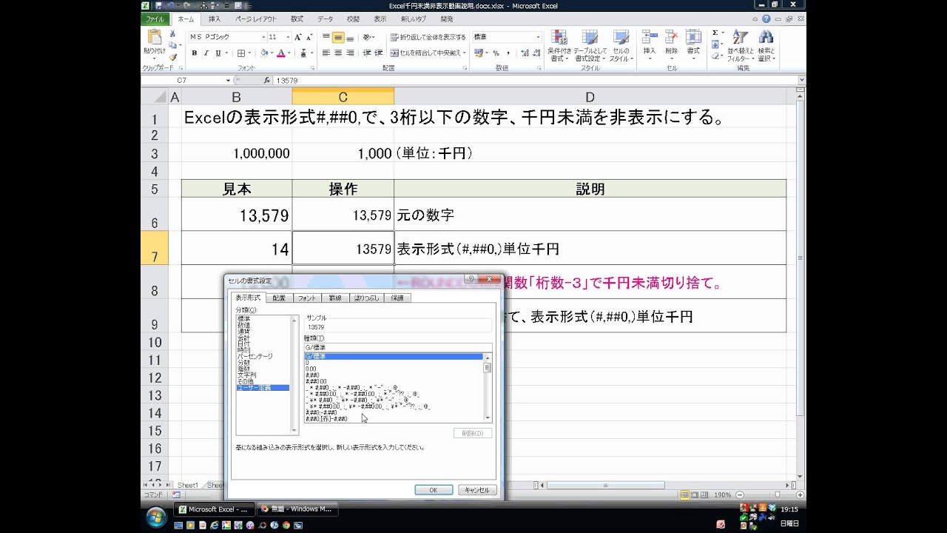The width and height of the screenshot is (947, 533).
Task: Click the Borders icon
Action: (240, 53)
